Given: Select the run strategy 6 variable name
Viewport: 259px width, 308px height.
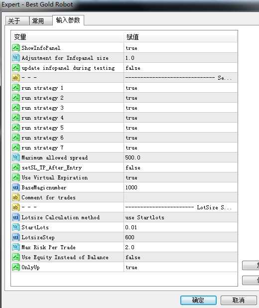Looking at the screenshot, I should [42, 138].
